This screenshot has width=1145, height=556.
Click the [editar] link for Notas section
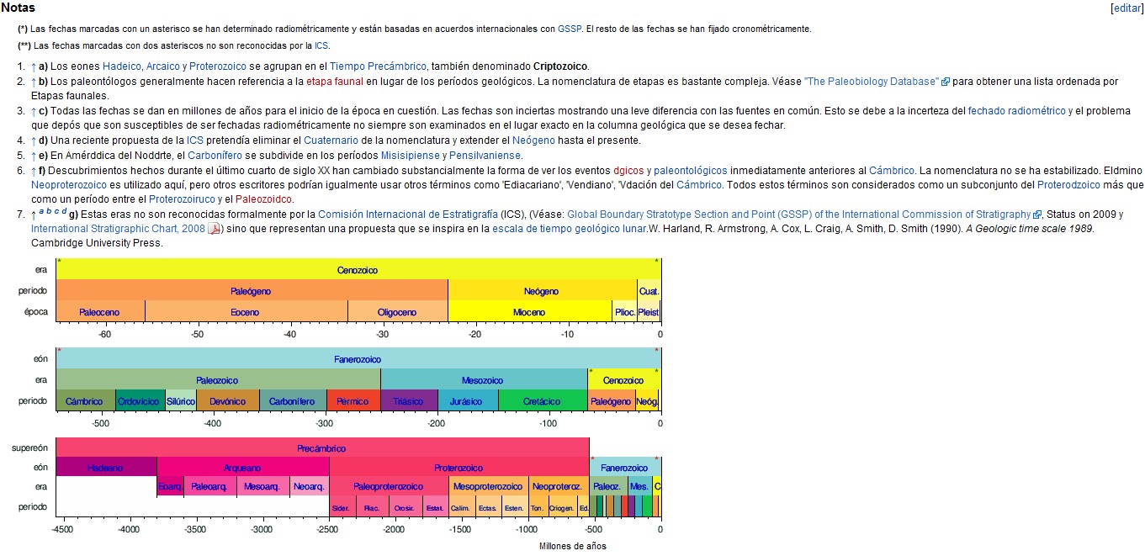[x=1126, y=8]
